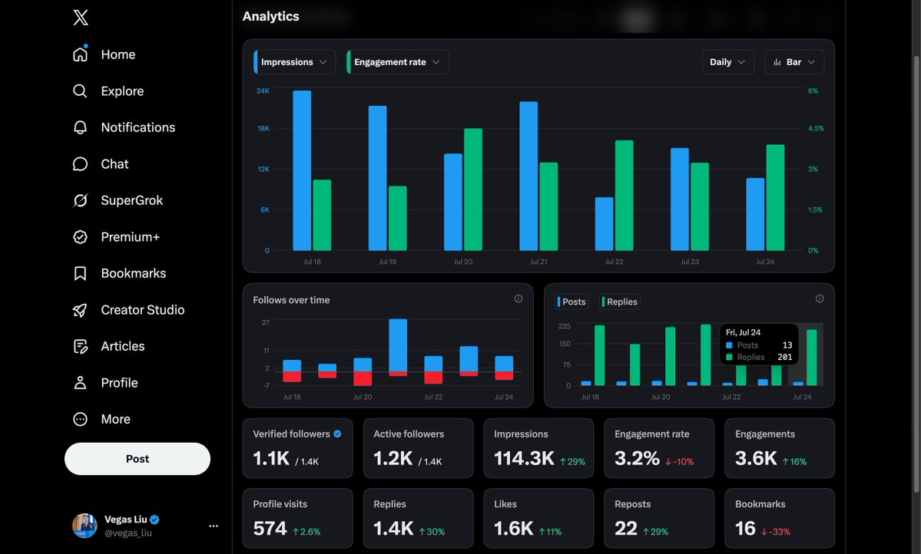Viewport: 921px width, 554px height.
Task: Open Bookmarks label
Action: [x=134, y=273]
